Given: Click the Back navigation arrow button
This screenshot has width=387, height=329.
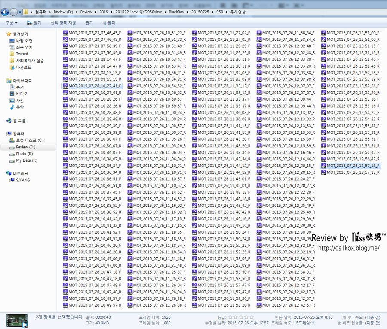Looking at the screenshot, I should [x=5, y=12].
